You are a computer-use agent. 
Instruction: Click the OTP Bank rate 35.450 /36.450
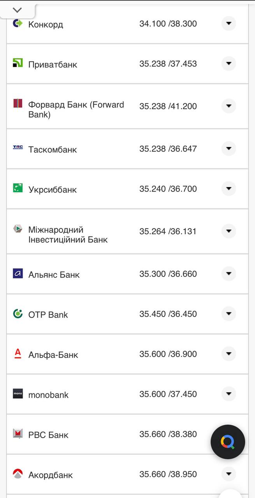168,314
